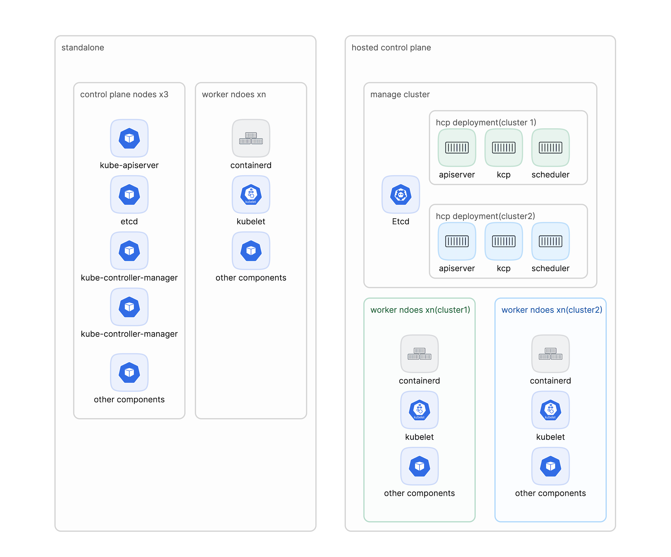Viewport: 671px width, 557px height.
Task: Click the blue apiserver container in cluster2
Action: click(457, 241)
